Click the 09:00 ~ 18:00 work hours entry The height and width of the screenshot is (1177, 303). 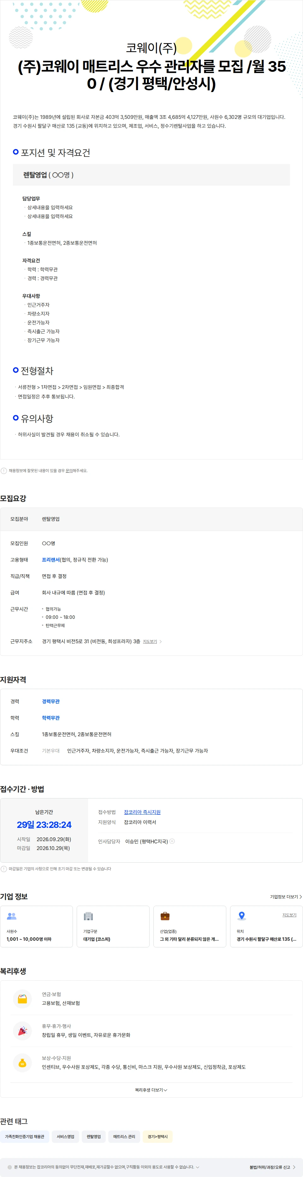[60, 617]
